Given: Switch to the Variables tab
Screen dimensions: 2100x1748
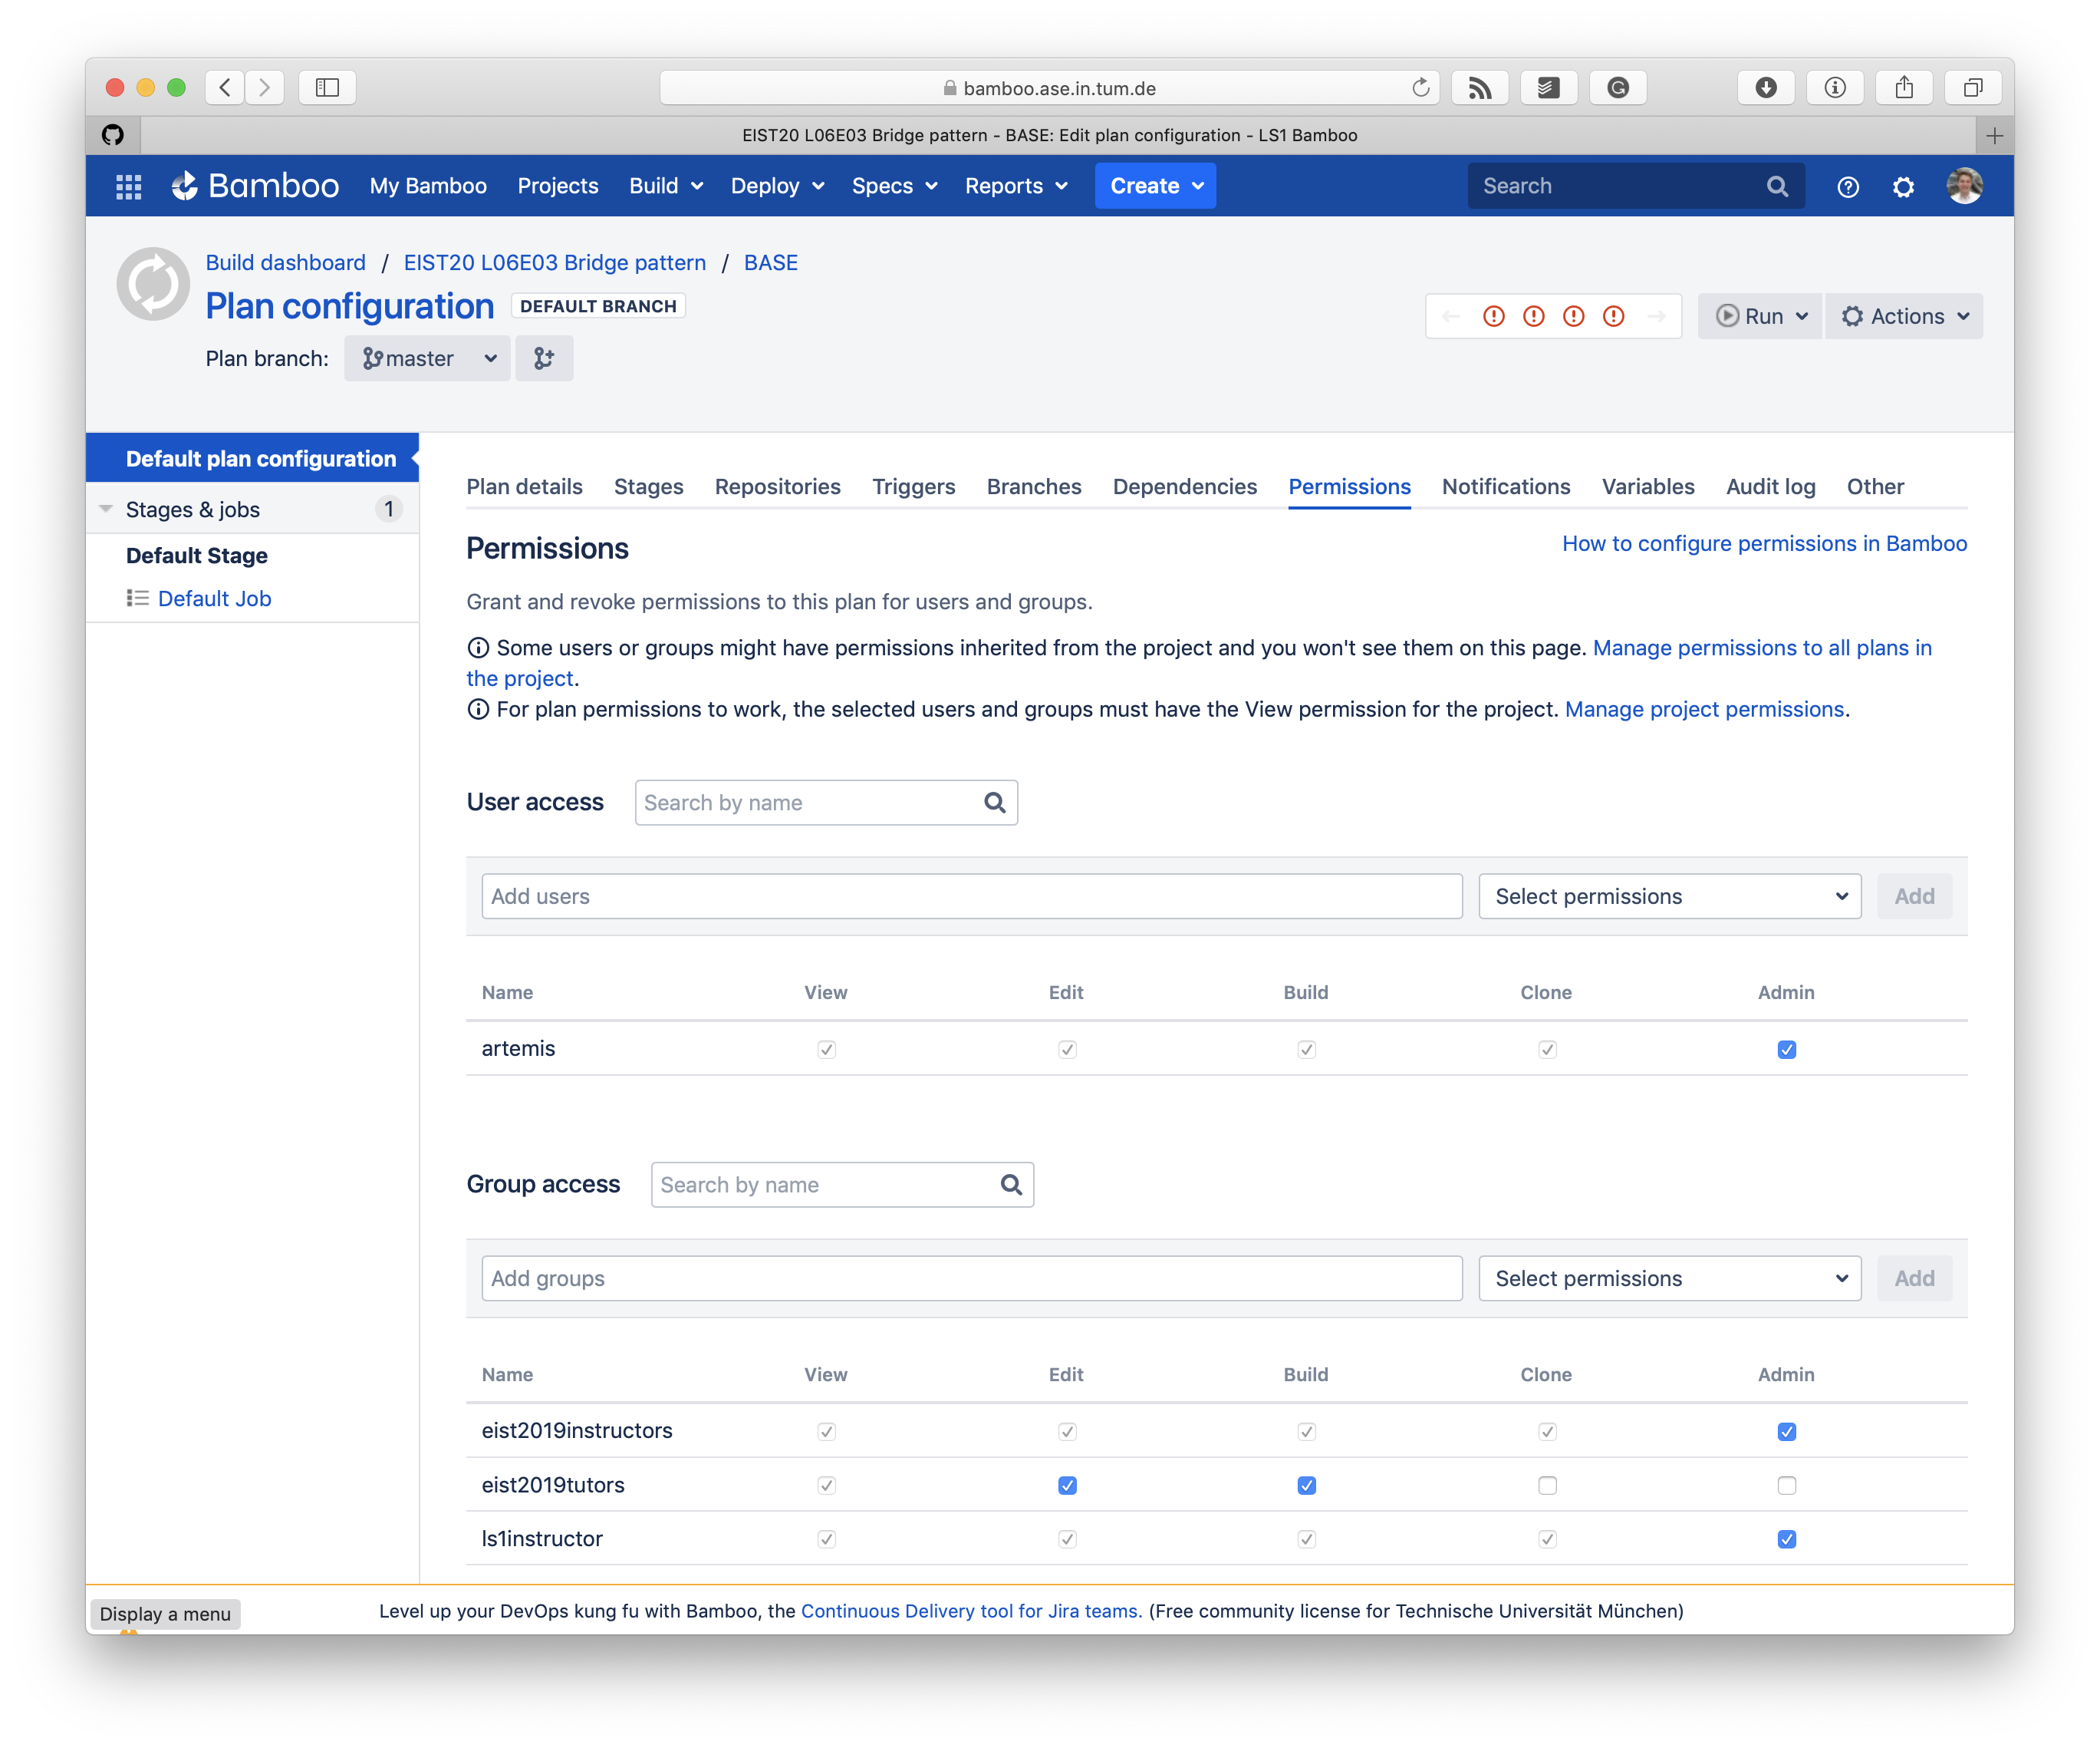Looking at the screenshot, I should (1647, 487).
